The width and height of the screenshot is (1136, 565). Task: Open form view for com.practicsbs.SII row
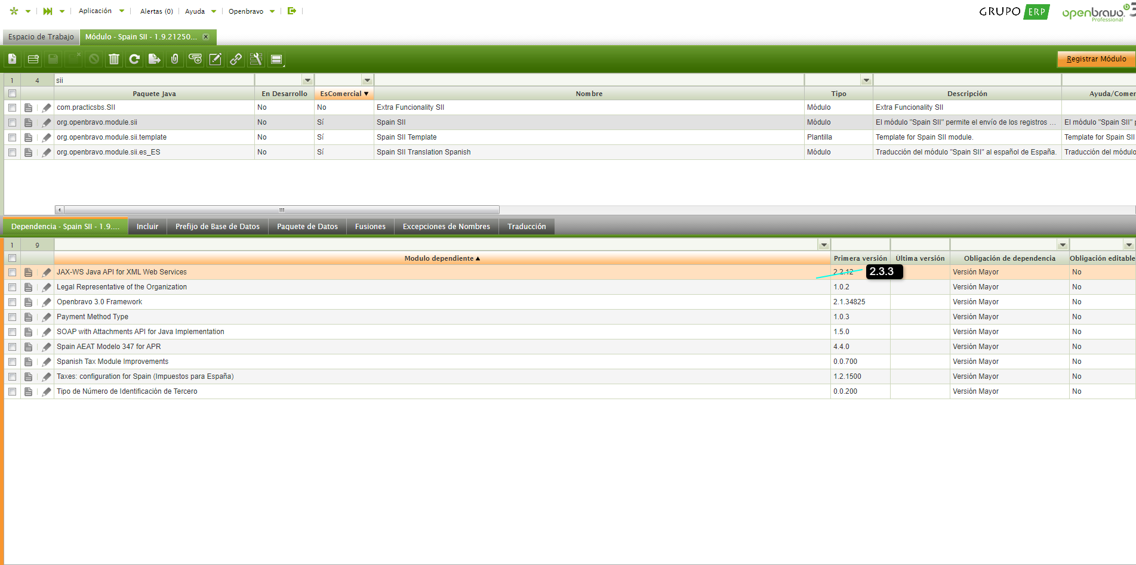(28, 107)
